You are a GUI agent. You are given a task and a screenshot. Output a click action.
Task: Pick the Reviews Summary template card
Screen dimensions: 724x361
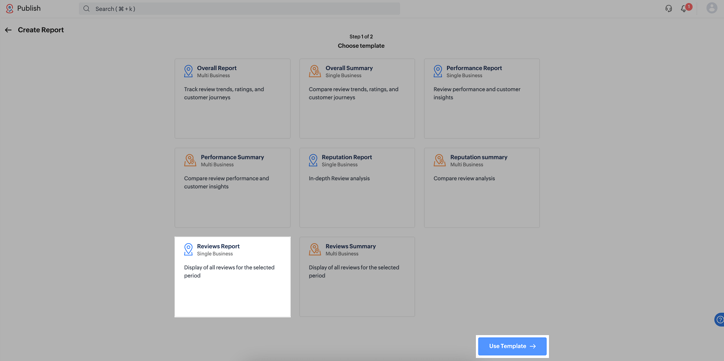357,277
